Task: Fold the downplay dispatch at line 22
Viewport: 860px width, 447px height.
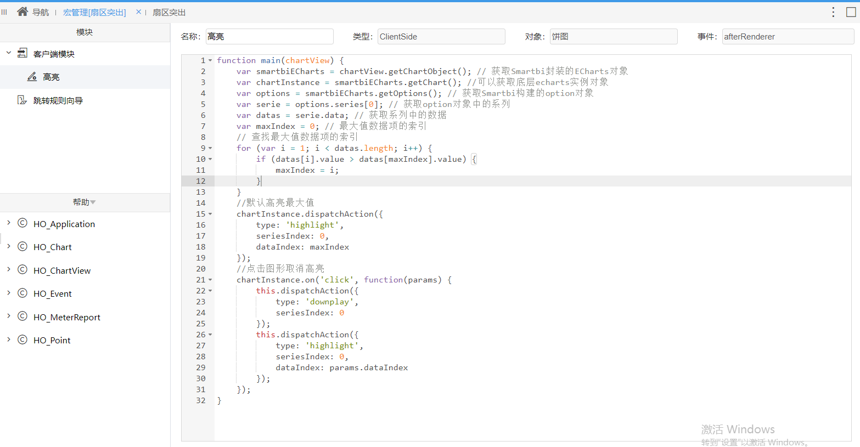Action: tap(210, 291)
